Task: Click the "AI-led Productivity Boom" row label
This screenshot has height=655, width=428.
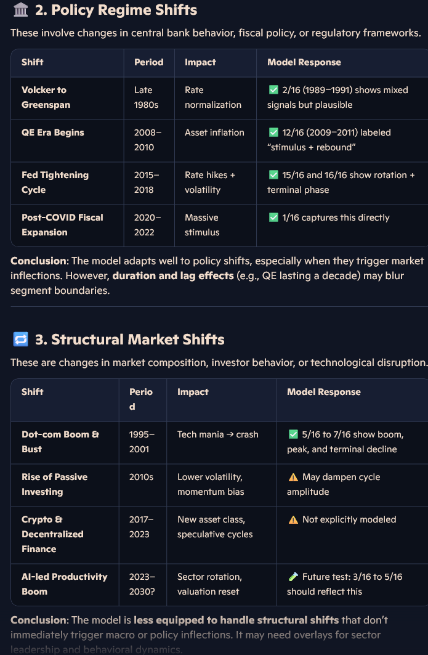Action: tap(64, 584)
